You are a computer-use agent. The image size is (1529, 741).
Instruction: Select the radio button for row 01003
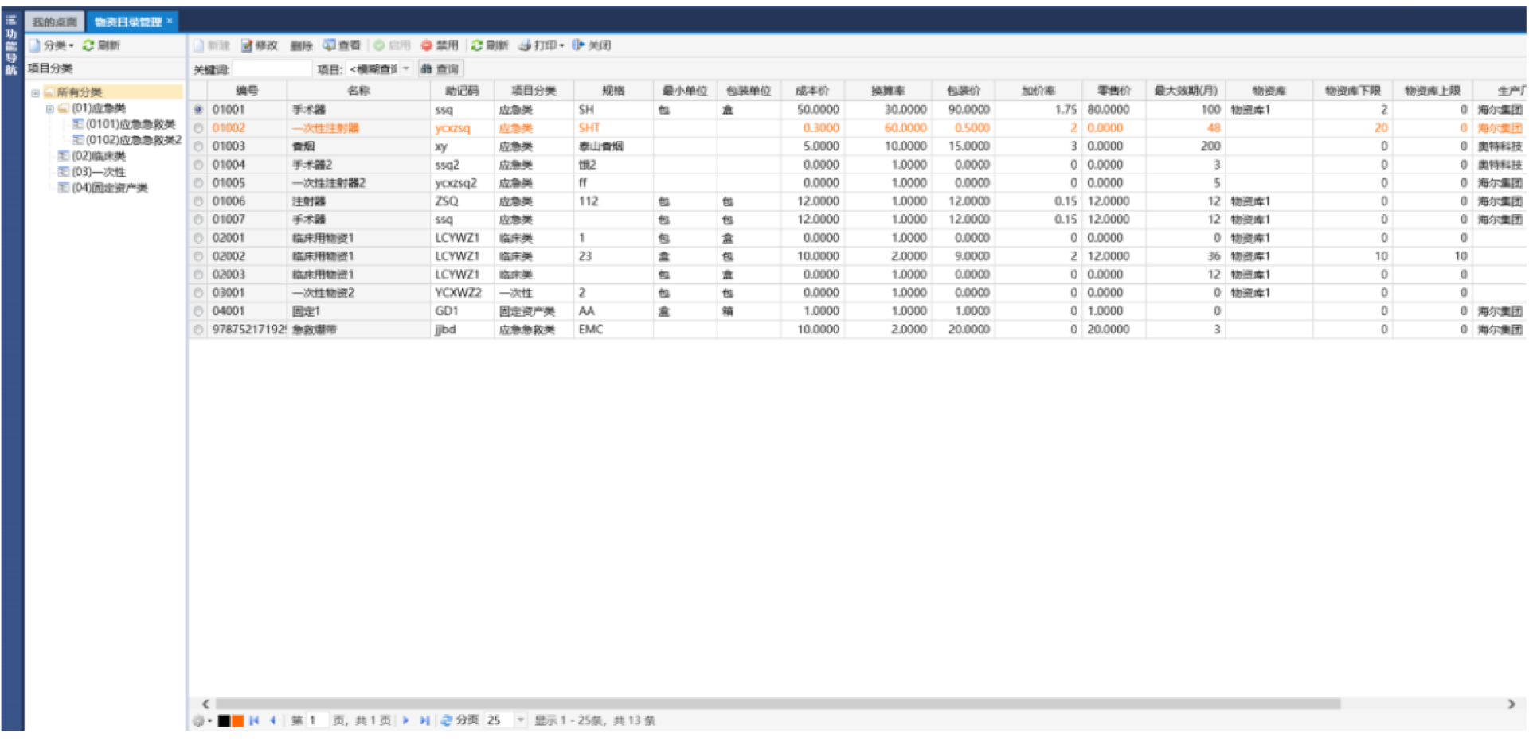198,146
